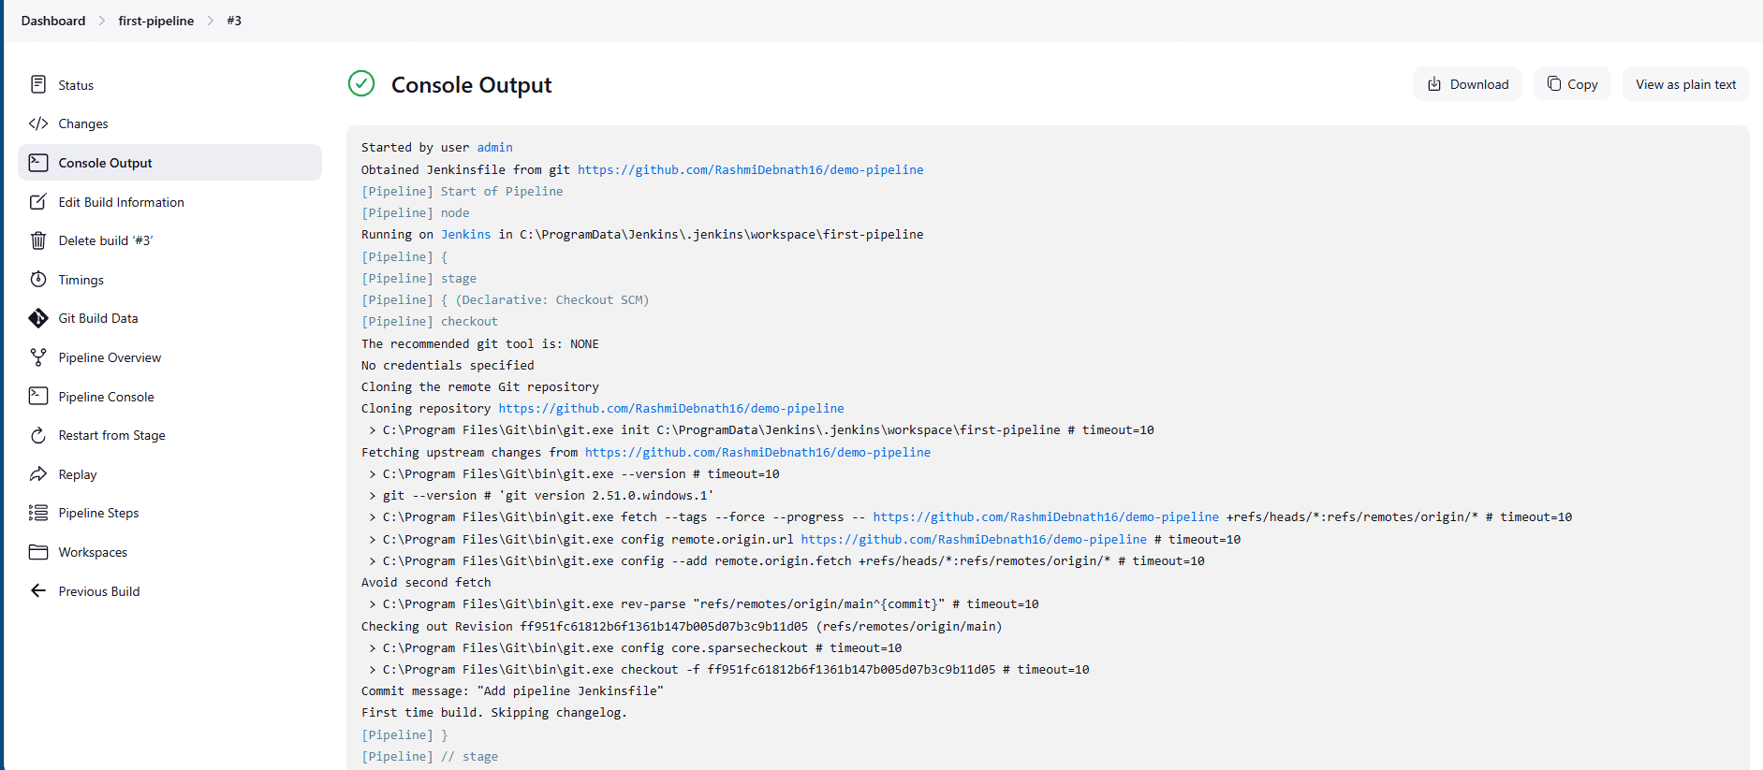The width and height of the screenshot is (1763, 770).
Task: Click the Workspaces folder icon
Action: pyautogui.click(x=38, y=552)
